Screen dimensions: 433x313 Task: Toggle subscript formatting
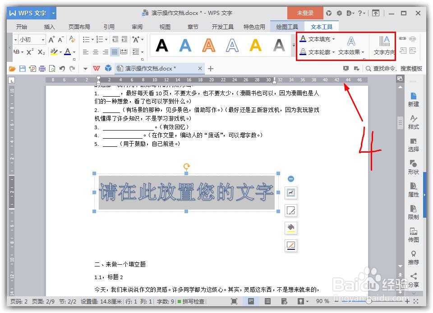41,52
